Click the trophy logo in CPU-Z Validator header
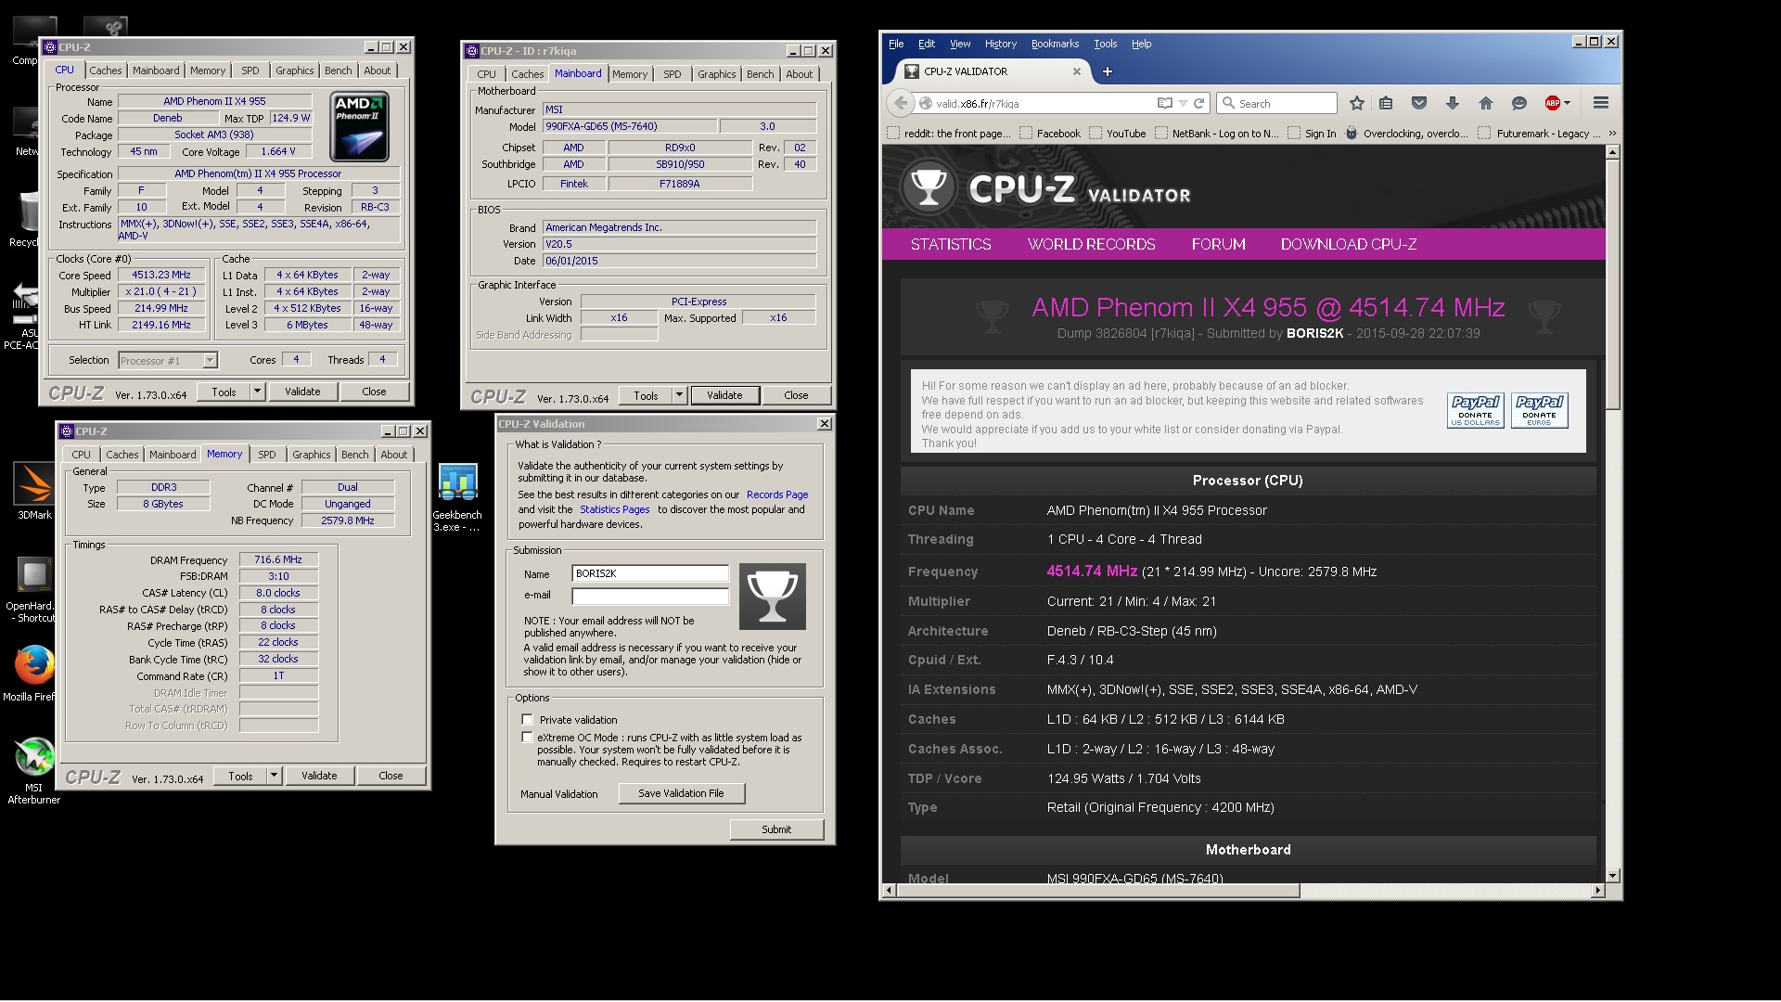 928,186
